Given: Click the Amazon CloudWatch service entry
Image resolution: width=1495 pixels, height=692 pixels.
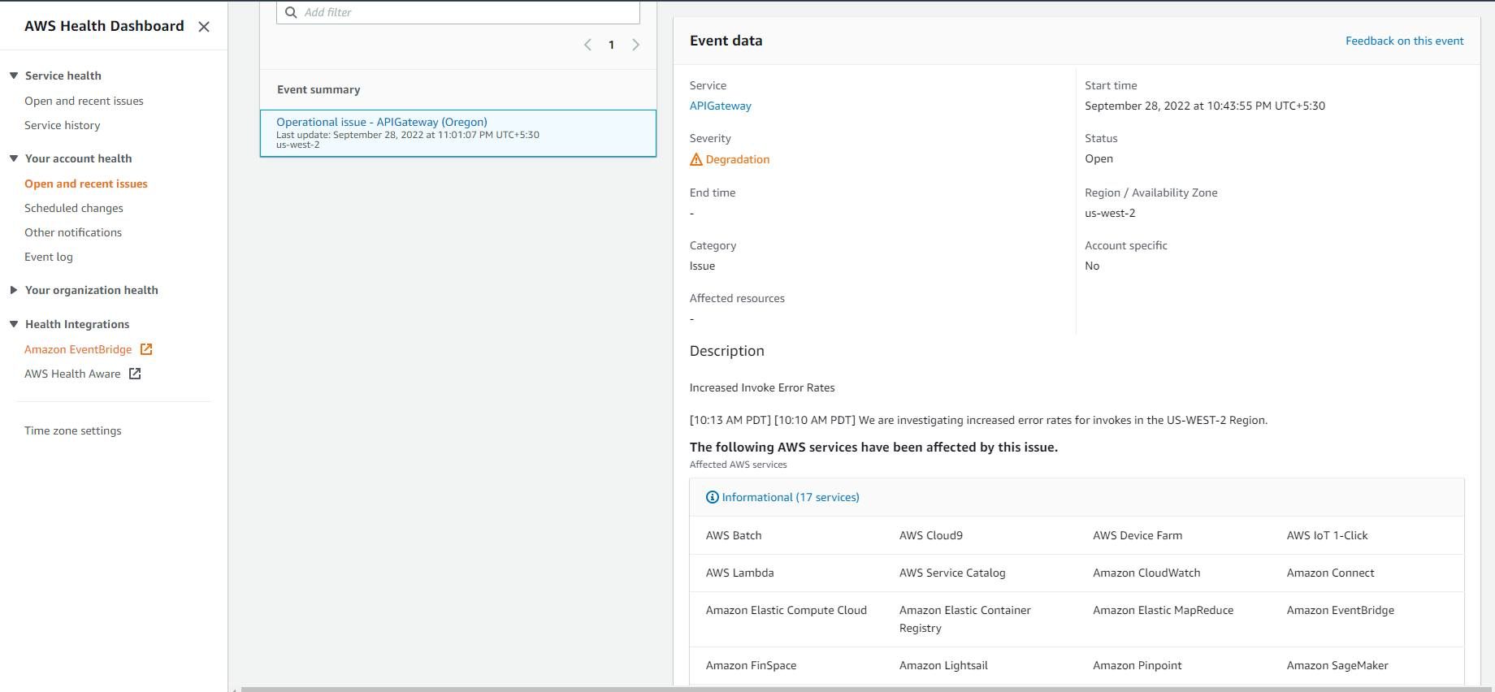Looking at the screenshot, I should coord(1146,573).
